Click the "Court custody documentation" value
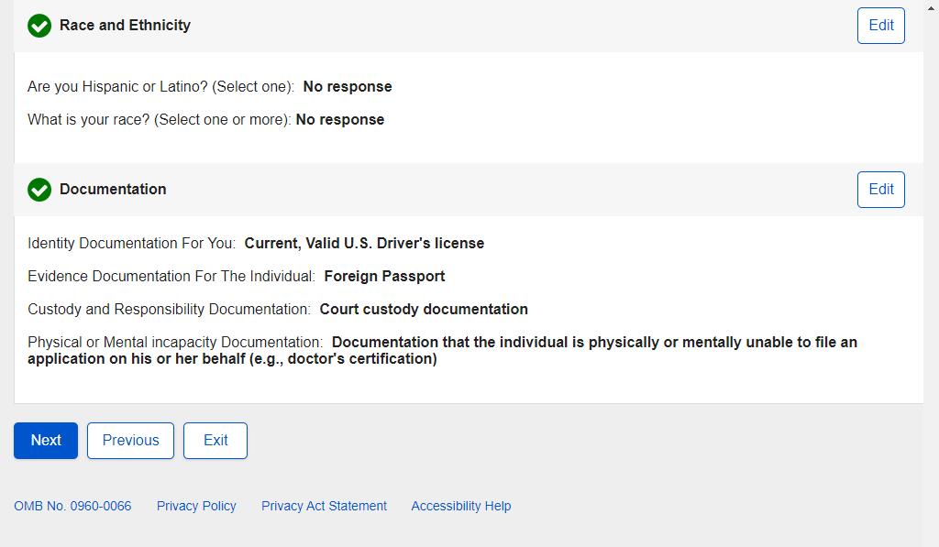The width and height of the screenshot is (939, 547). click(x=424, y=310)
